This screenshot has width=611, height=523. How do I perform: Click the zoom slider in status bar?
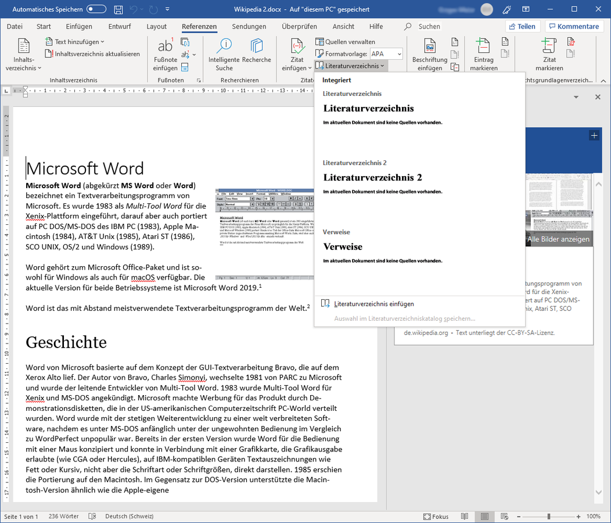(549, 517)
